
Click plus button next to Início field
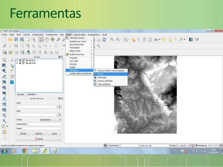[x=59, y=107]
